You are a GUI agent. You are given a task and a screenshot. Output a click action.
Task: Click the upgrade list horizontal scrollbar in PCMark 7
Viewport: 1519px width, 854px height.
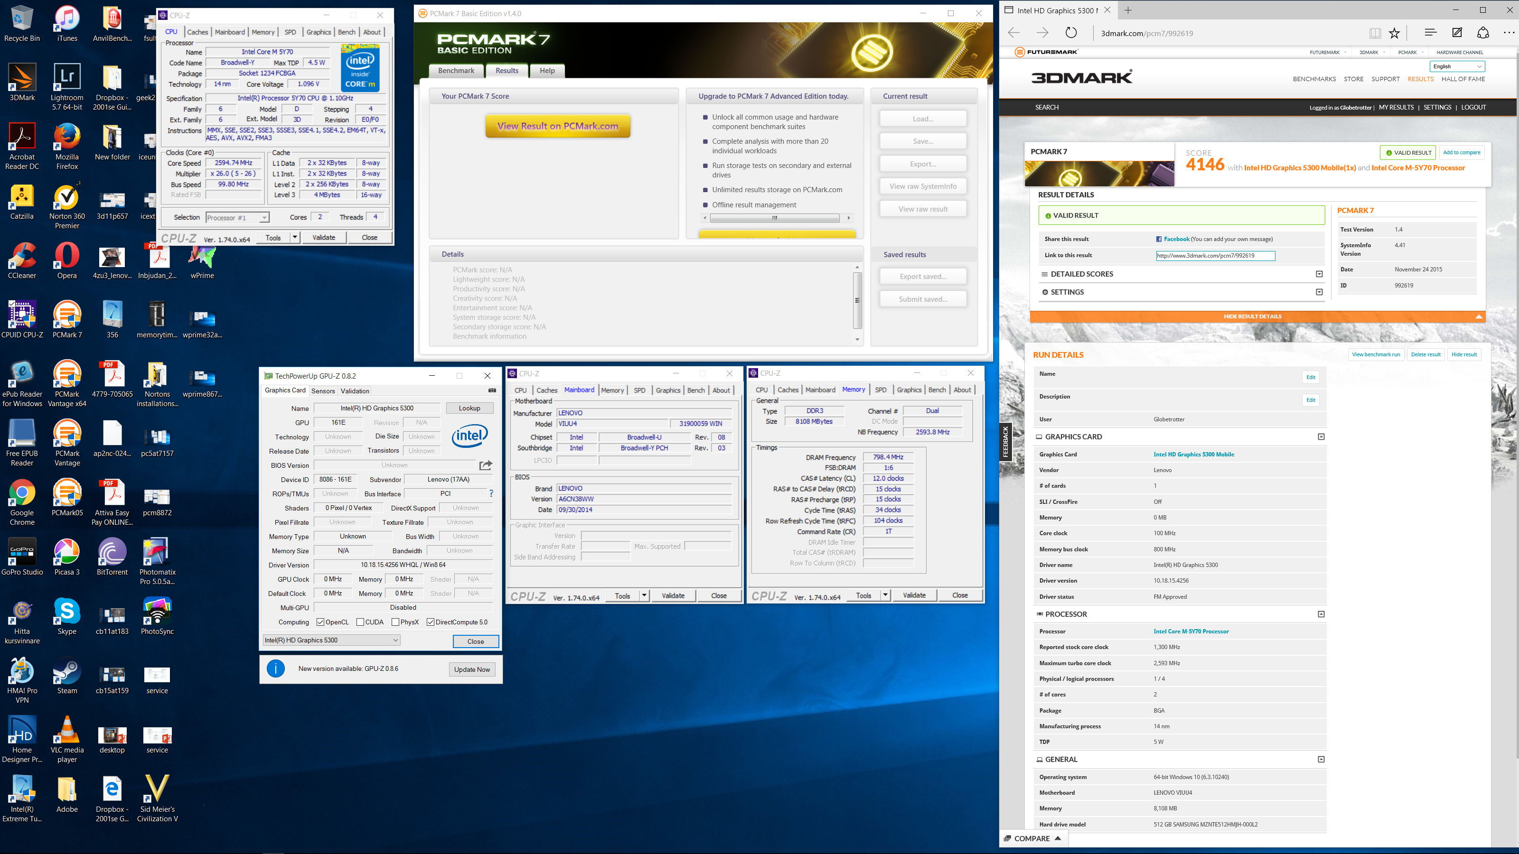tap(776, 218)
